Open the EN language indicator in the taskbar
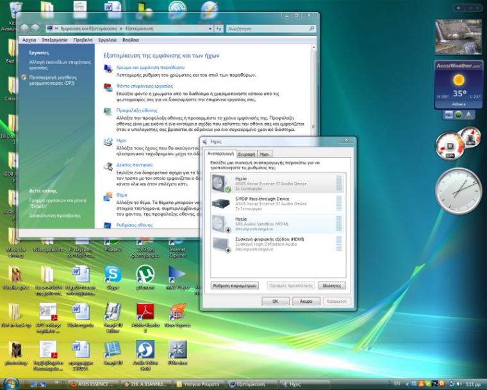 click(397, 383)
